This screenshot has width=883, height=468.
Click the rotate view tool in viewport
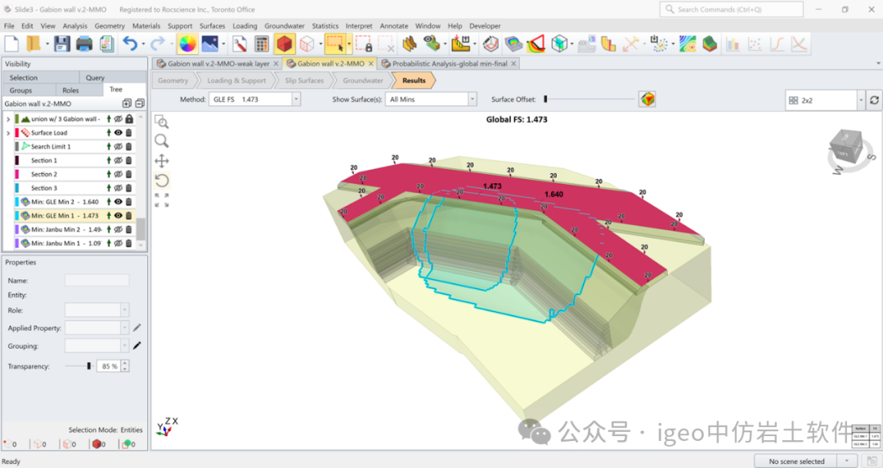point(162,181)
